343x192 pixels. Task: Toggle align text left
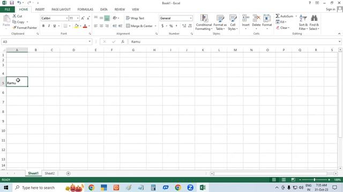96,26
